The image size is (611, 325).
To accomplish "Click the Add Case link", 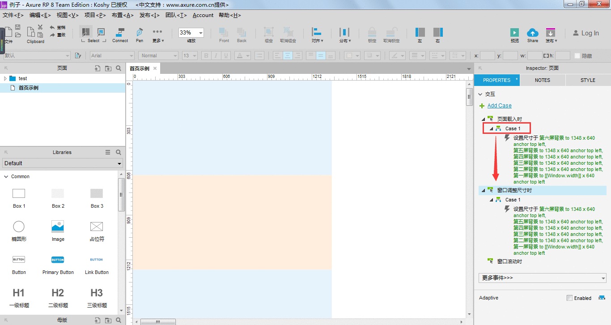I will [500, 106].
